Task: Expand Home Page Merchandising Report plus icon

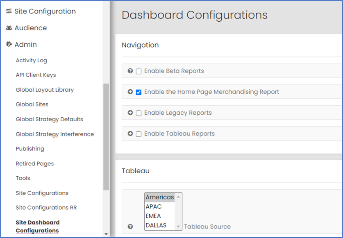Action: click(130, 92)
